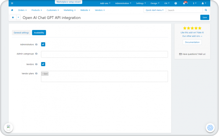Image resolution: width=219 pixels, height=136 pixels.
Task: Switch to General settings tab
Action: [x=21, y=32]
